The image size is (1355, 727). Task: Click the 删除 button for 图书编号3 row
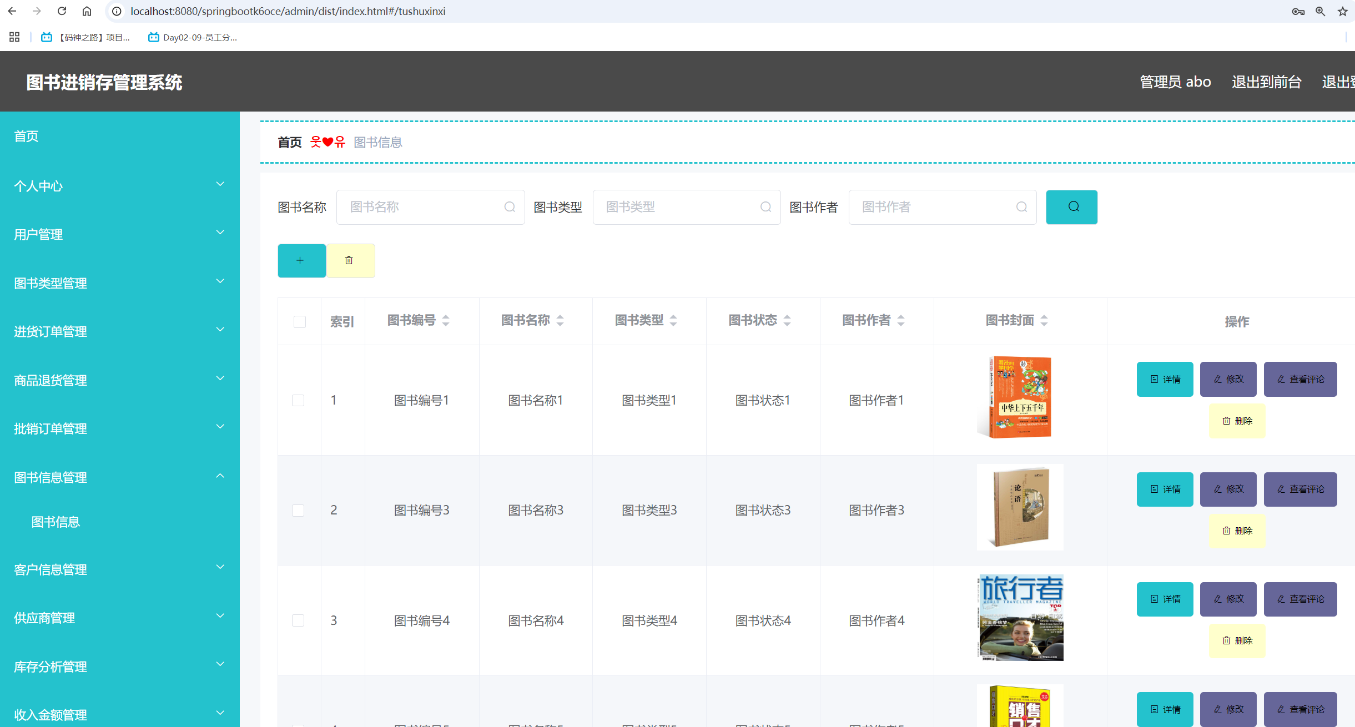1237,531
